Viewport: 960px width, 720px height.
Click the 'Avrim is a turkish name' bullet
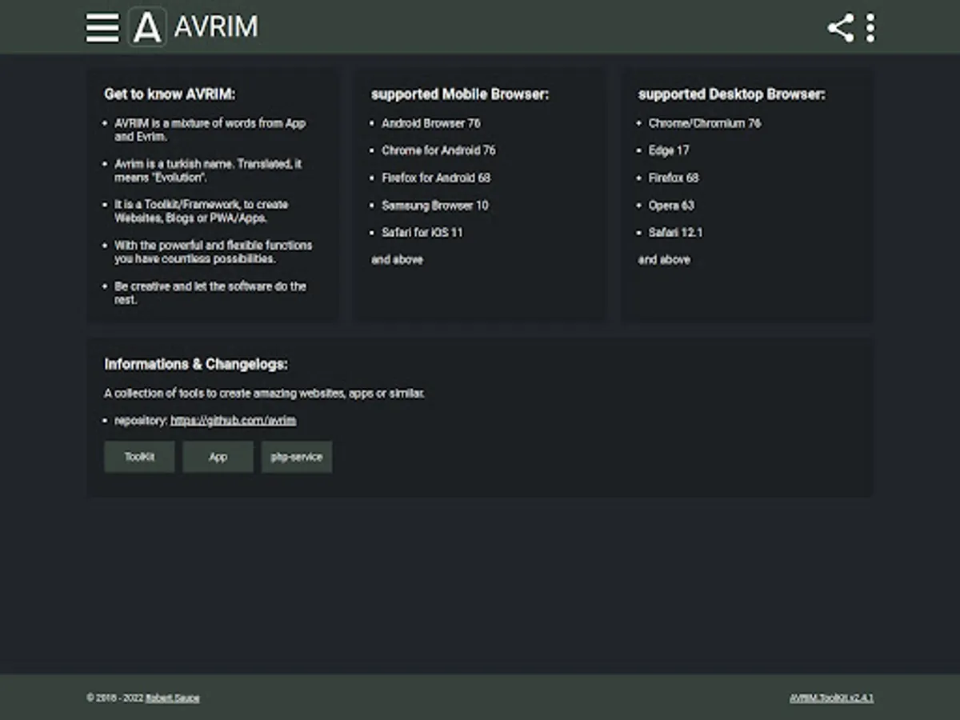(x=209, y=170)
